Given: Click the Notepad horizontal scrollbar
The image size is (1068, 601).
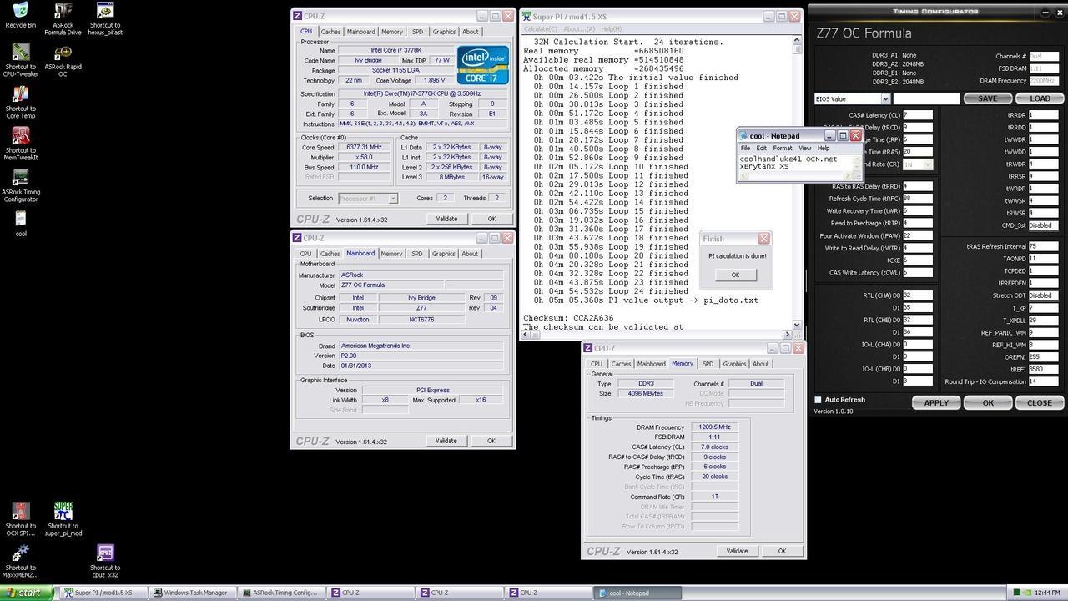Looking at the screenshot, I should (x=795, y=176).
